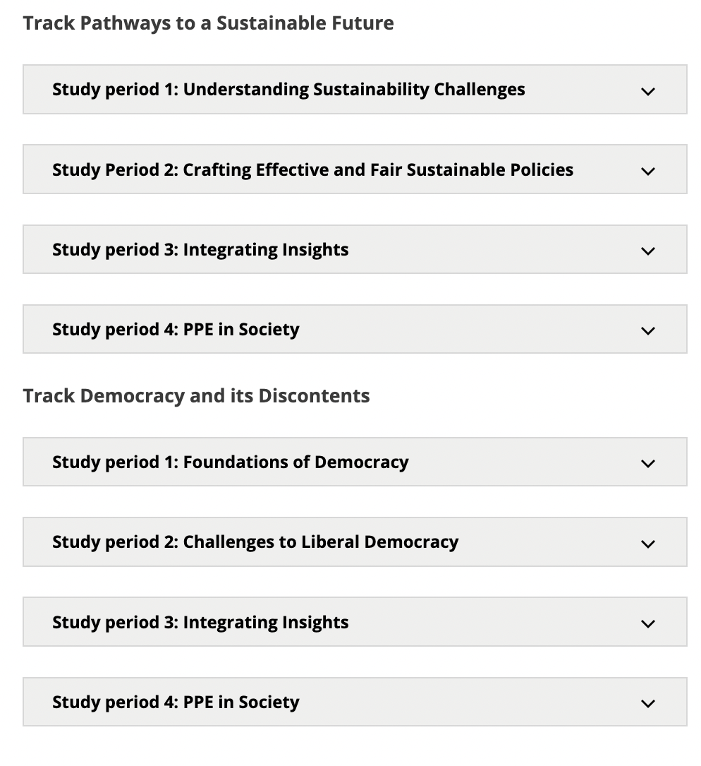Toggle the last accordion panel on the page

tap(354, 702)
